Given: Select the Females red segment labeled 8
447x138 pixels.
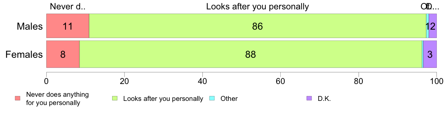Looking at the screenshot, I should click(x=63, y=54).
